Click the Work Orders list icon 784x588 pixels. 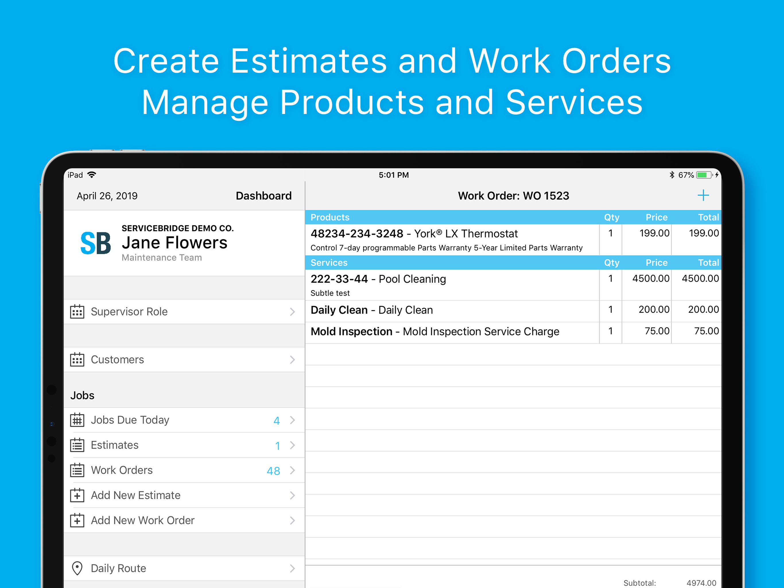pos(77,470)
